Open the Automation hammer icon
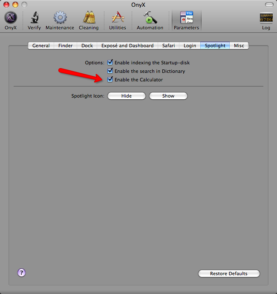The image size is (277, 294). point(150,17)
